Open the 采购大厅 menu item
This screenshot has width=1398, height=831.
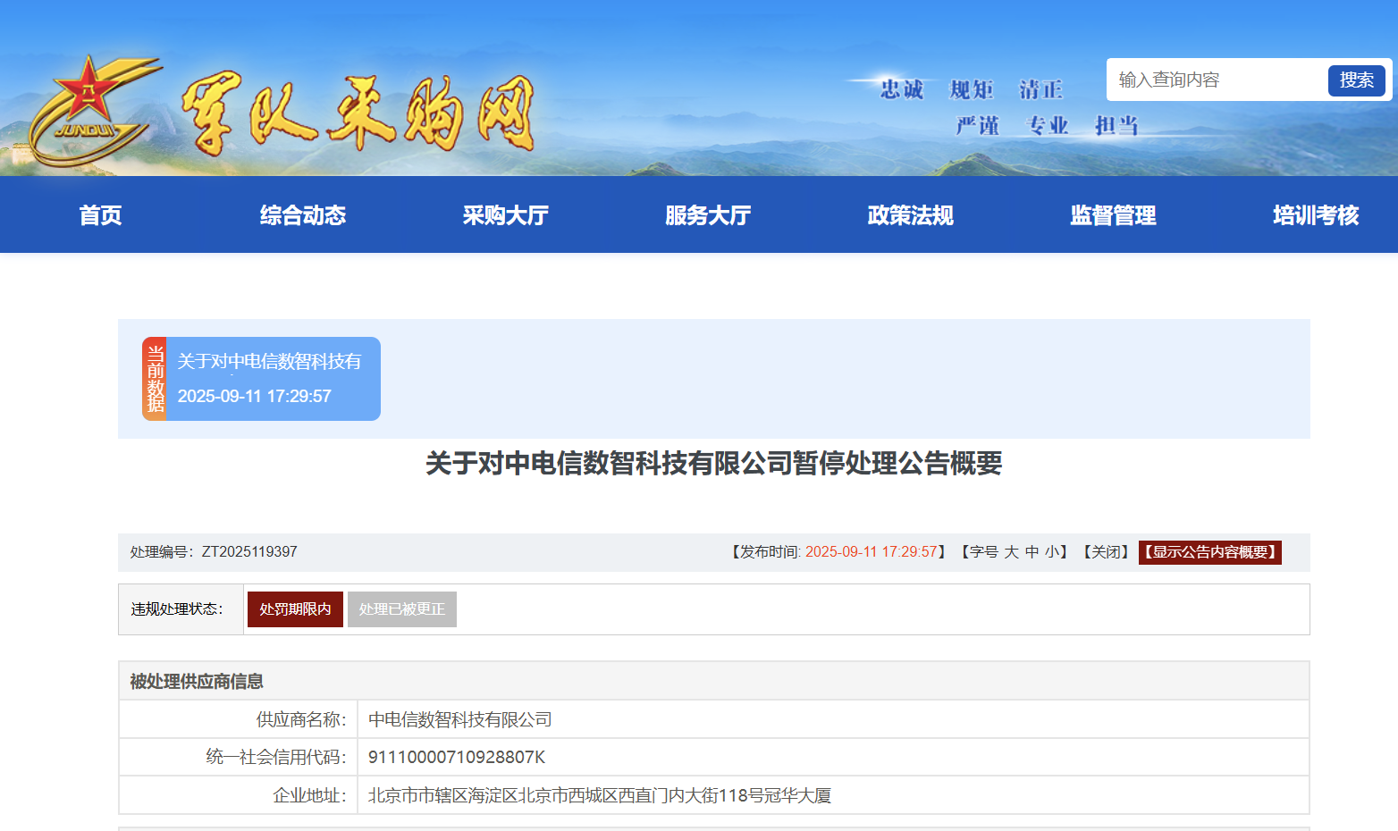[505, 215]
